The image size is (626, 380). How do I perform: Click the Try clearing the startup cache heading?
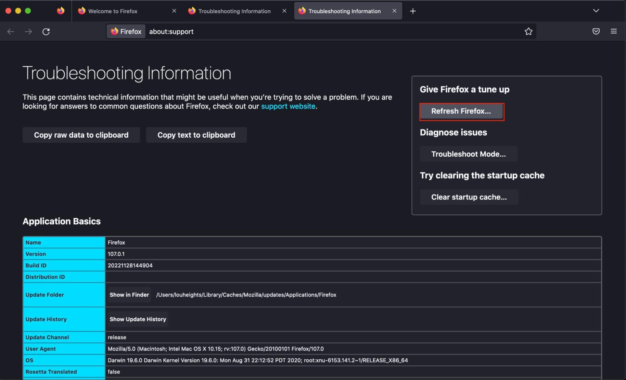(x=482, y=175)
